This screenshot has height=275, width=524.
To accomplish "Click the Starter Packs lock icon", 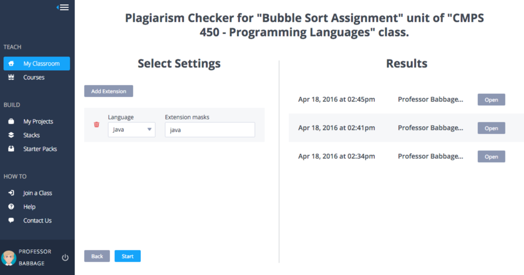I will (11, 148).
